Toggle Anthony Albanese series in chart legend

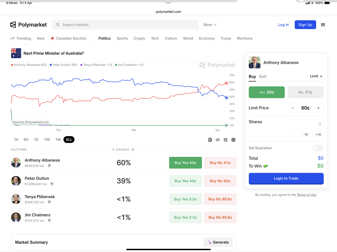29,65
